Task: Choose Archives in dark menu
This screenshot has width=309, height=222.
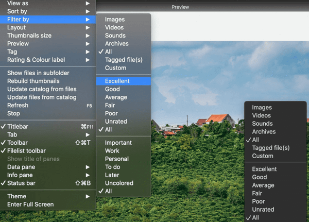Action: point(276,132)
